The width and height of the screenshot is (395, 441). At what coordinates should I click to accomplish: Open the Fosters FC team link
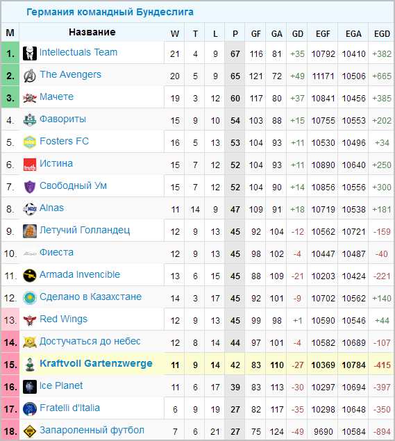(x=64, y=141)
